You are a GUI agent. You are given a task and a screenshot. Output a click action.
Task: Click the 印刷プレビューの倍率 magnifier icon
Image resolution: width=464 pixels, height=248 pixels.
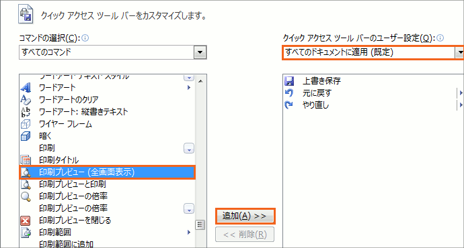26,196
